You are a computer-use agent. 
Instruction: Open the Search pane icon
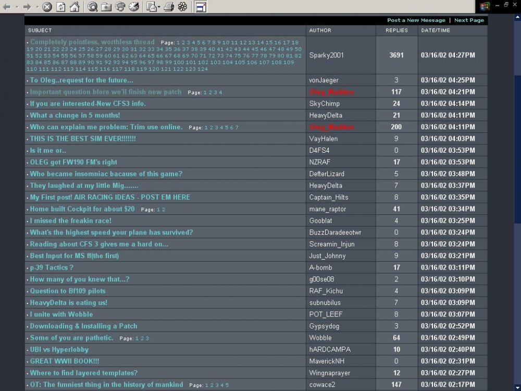click(93, 7)
